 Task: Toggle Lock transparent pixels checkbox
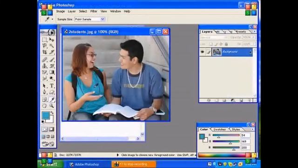coord(211,44)
